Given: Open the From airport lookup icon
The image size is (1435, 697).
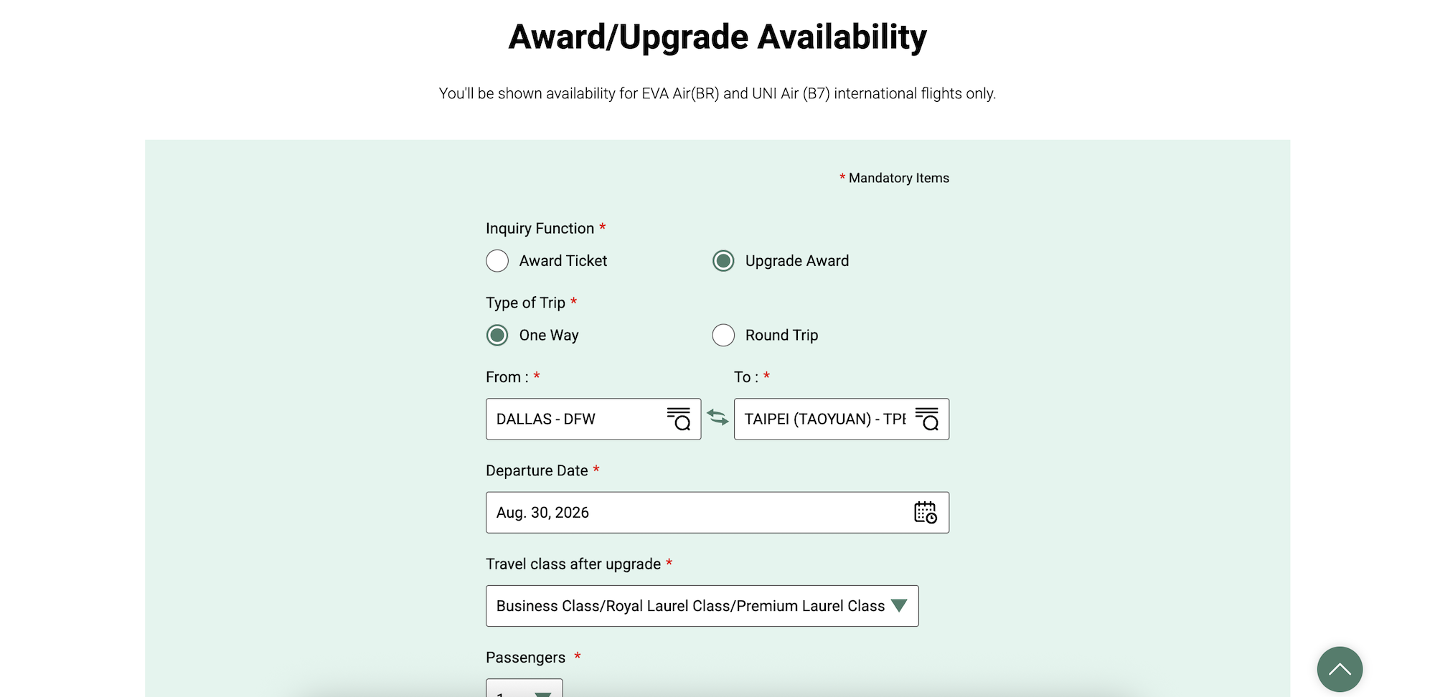Looking at the screenshot, I should [679, 419].
